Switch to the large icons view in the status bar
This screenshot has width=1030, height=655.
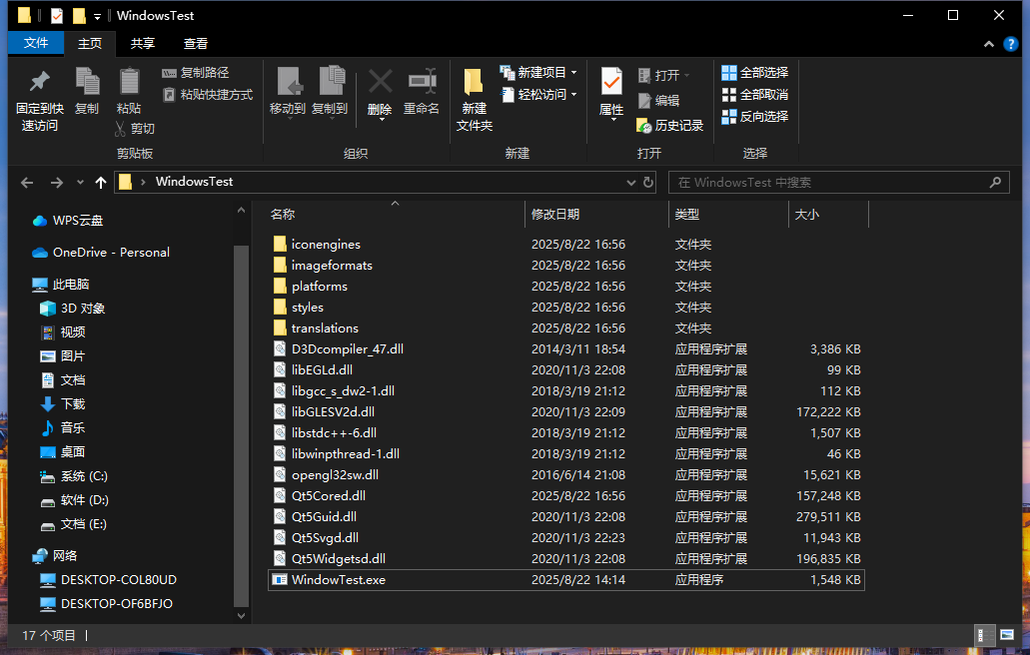point(1007,635)
